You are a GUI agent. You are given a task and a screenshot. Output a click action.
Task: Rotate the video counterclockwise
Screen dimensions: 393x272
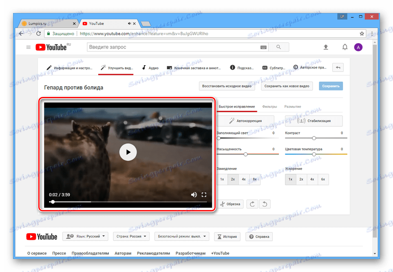(x=265, y=204)
